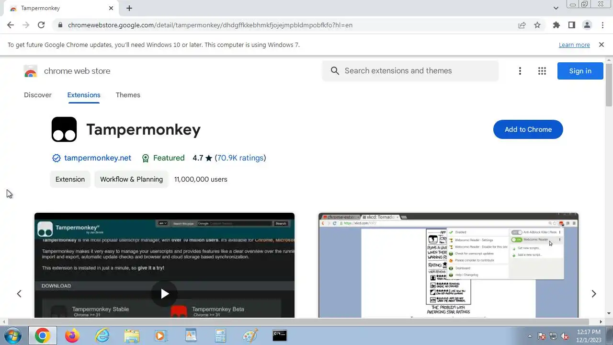Show the next screenshot in the carousel
Viewport: 613px width, 345px height.
[x=594, y=294]
